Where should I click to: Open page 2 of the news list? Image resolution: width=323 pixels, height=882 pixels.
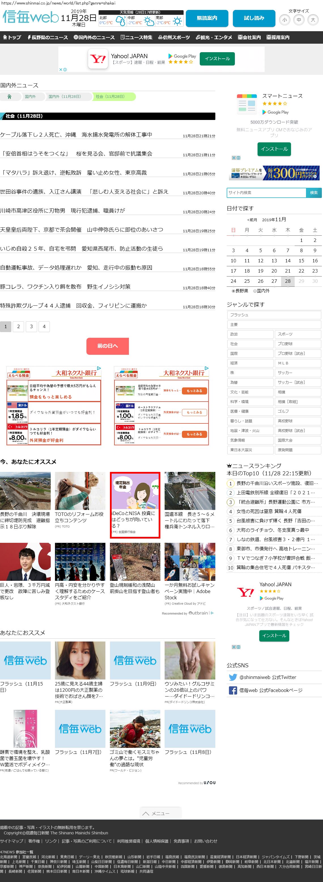(x=18, y=326)
